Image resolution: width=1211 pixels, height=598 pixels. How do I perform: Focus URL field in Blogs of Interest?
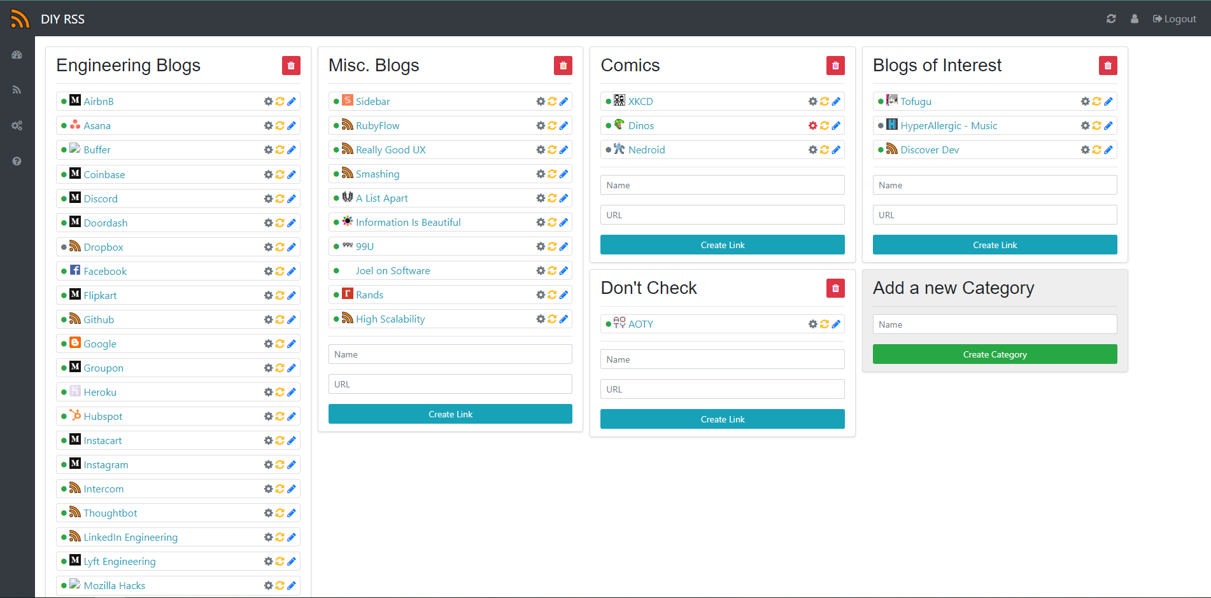coord(995,215)
